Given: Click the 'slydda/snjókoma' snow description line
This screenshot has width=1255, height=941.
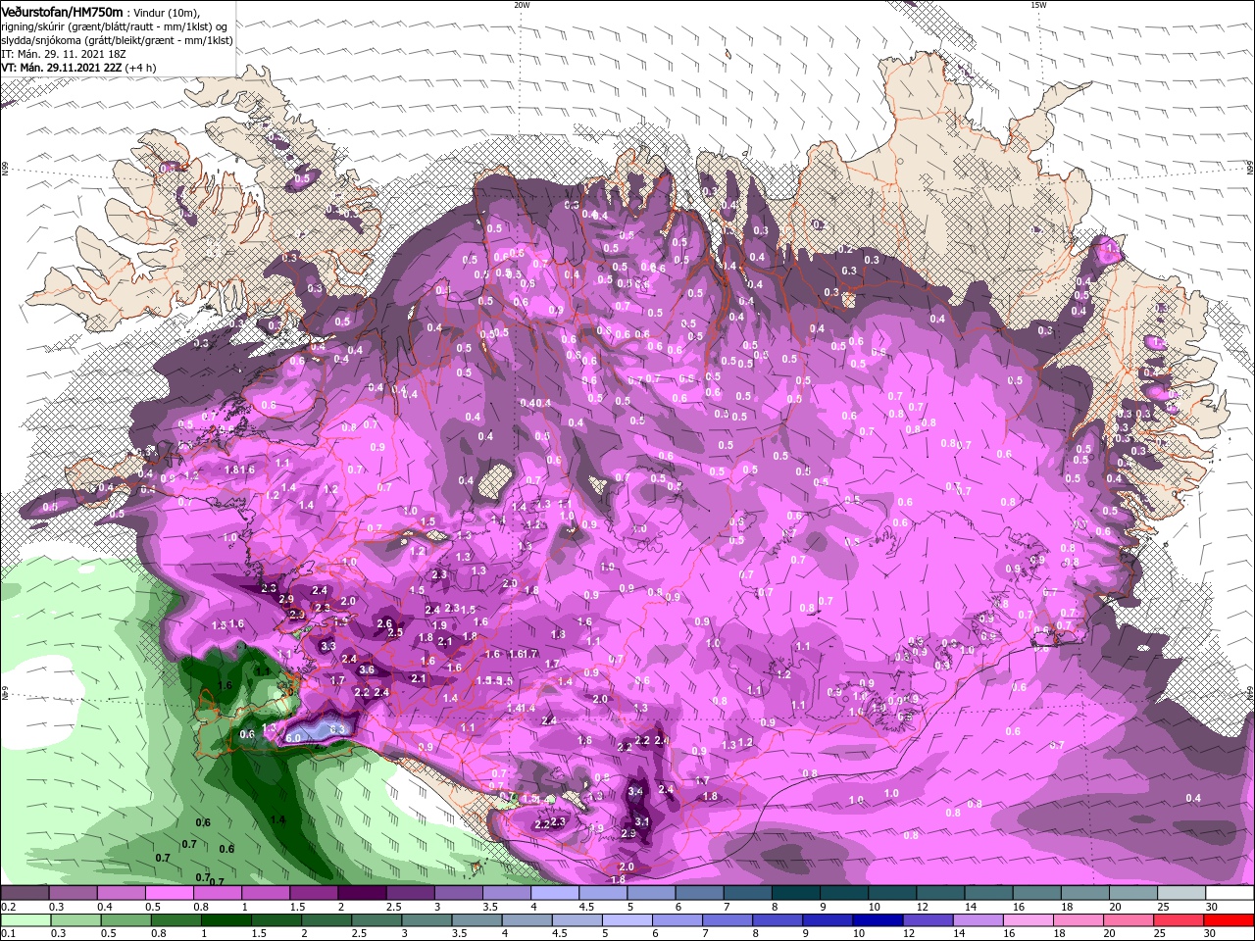Looking at the screenshot, I should 116,40.
